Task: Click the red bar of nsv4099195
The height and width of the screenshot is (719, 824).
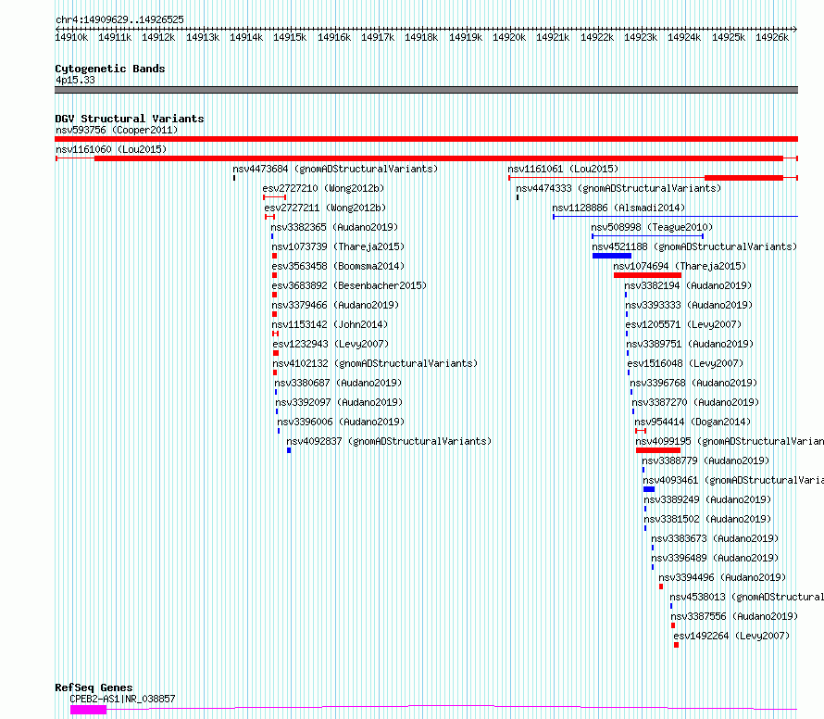Action: click(658, 450)
